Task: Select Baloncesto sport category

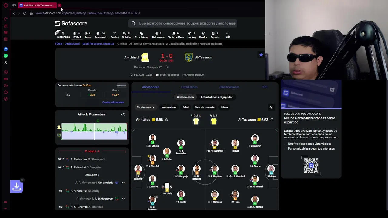Action: 101,35
